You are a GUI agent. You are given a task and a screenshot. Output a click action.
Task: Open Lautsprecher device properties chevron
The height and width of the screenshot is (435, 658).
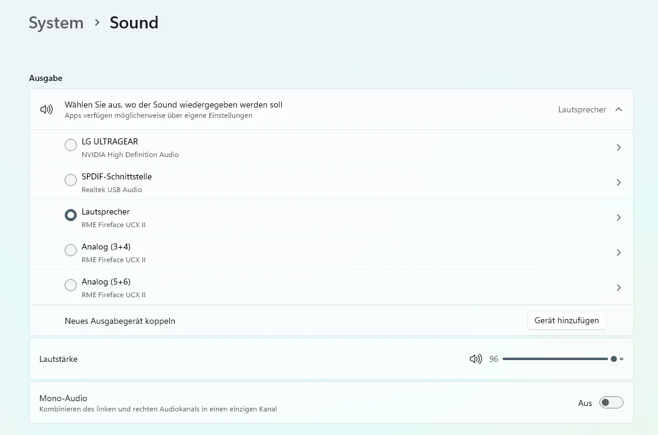click(619, 217)
